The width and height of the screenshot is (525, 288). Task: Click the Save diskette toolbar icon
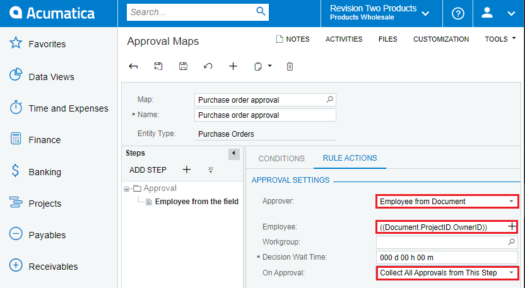click(183, 66)
